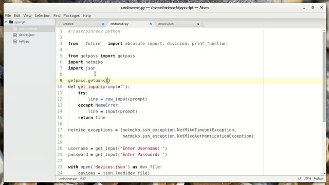Screen dimensions: 329x185
Task: Open the File menu
Action: 8,15
